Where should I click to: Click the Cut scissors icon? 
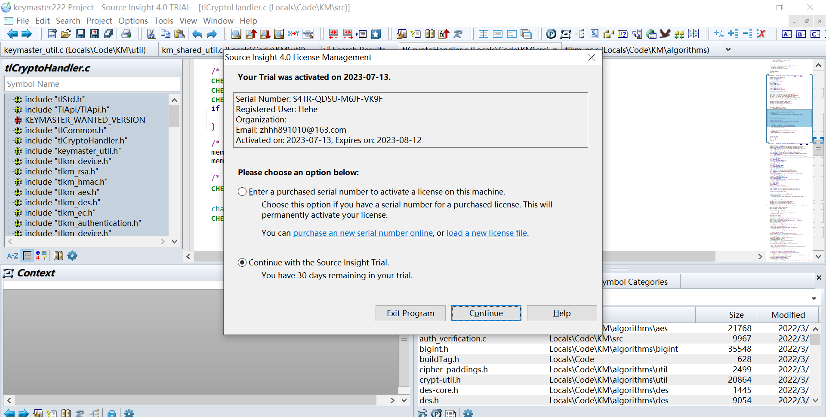[x=151, y=34]
